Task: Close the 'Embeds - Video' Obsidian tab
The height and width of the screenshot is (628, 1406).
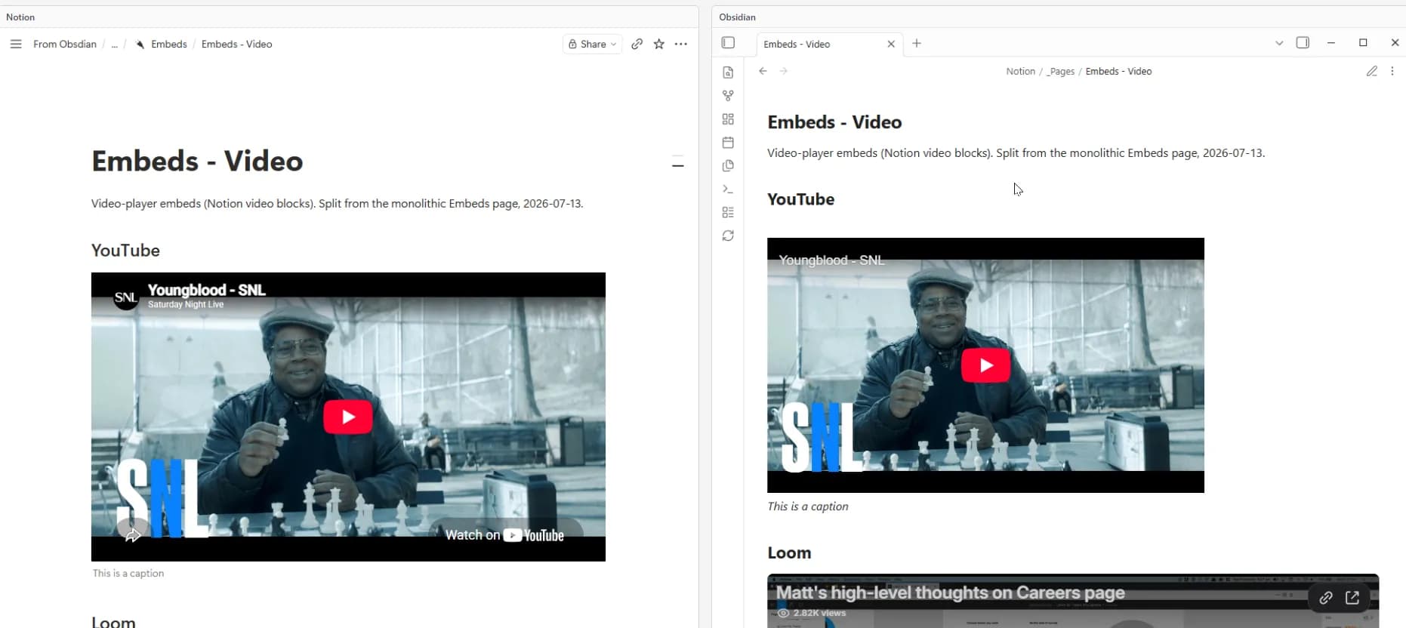Action: [x=891, y=44]
